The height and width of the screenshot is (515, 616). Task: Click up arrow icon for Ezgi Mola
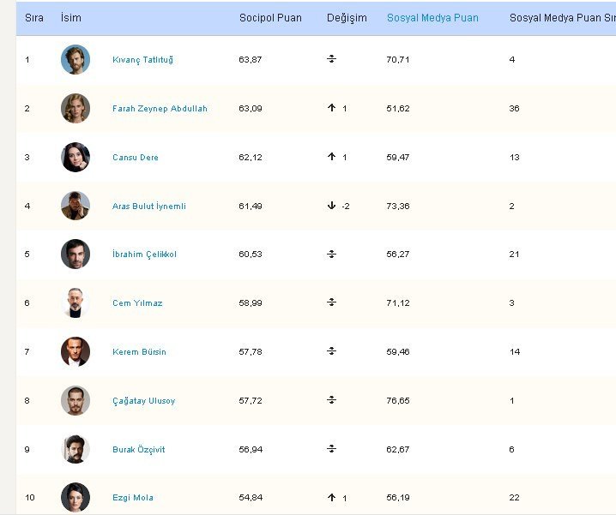pyautogui.click(x=331, y=497)
